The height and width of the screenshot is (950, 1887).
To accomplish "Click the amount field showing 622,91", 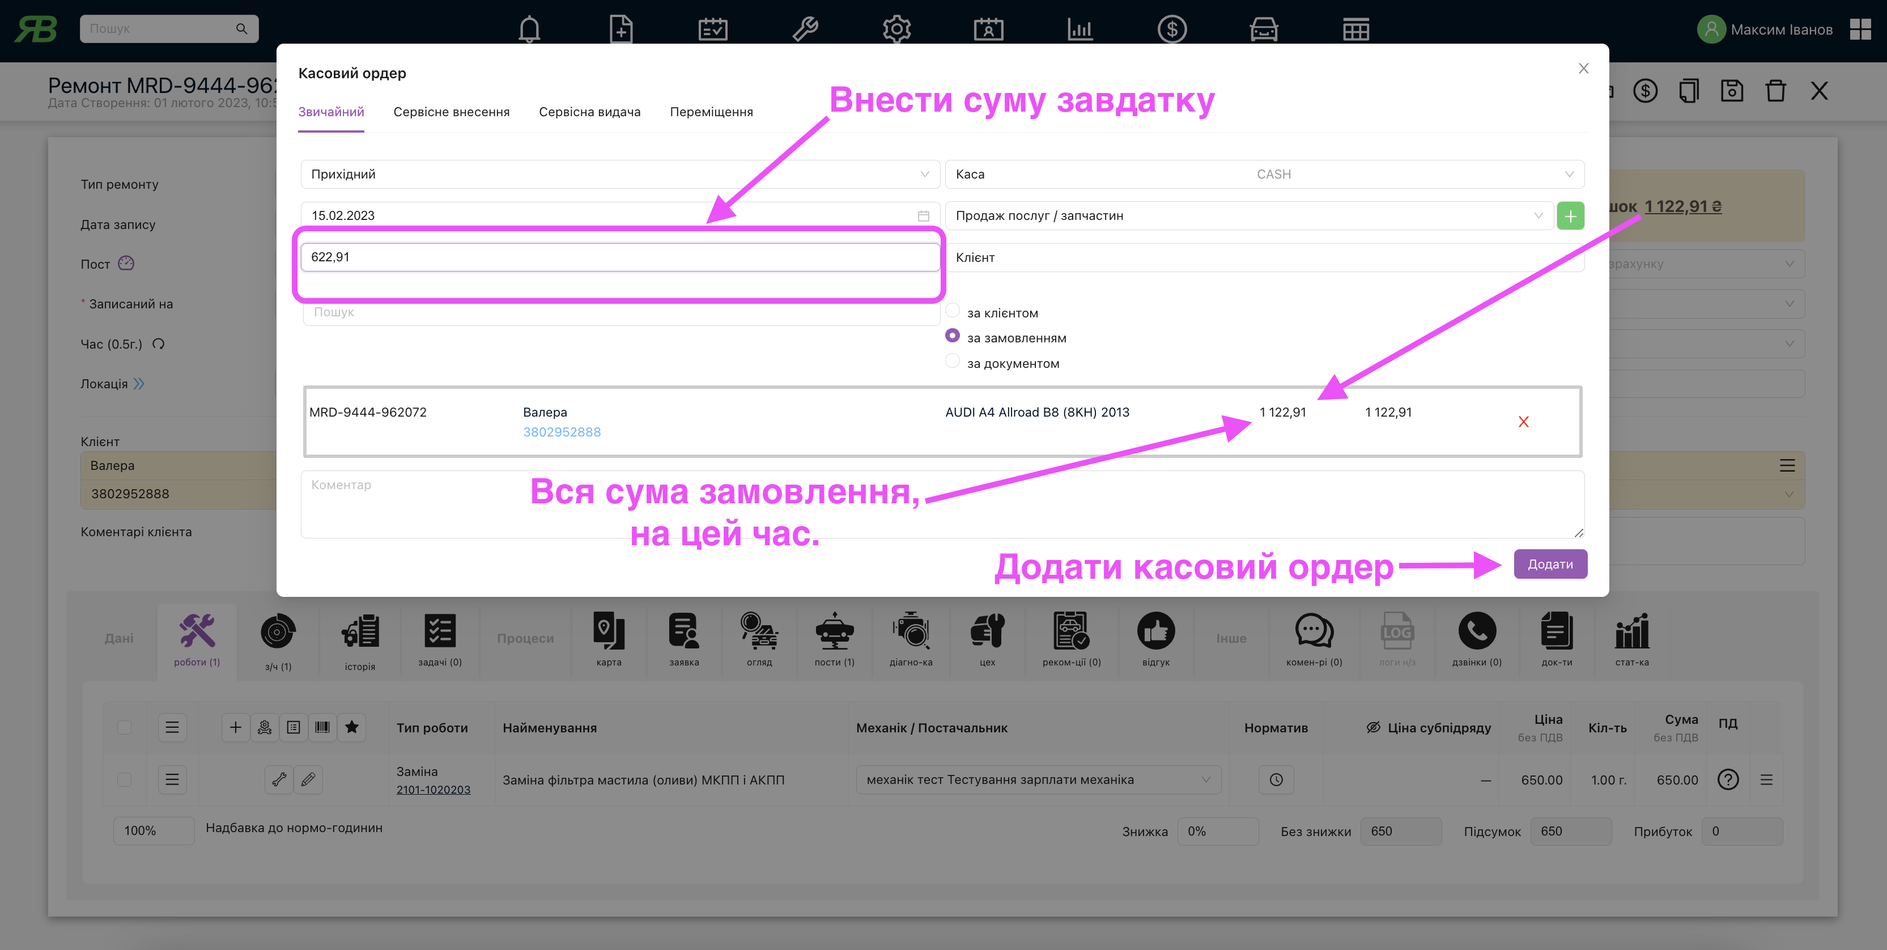I will click(x=620, y=257).
